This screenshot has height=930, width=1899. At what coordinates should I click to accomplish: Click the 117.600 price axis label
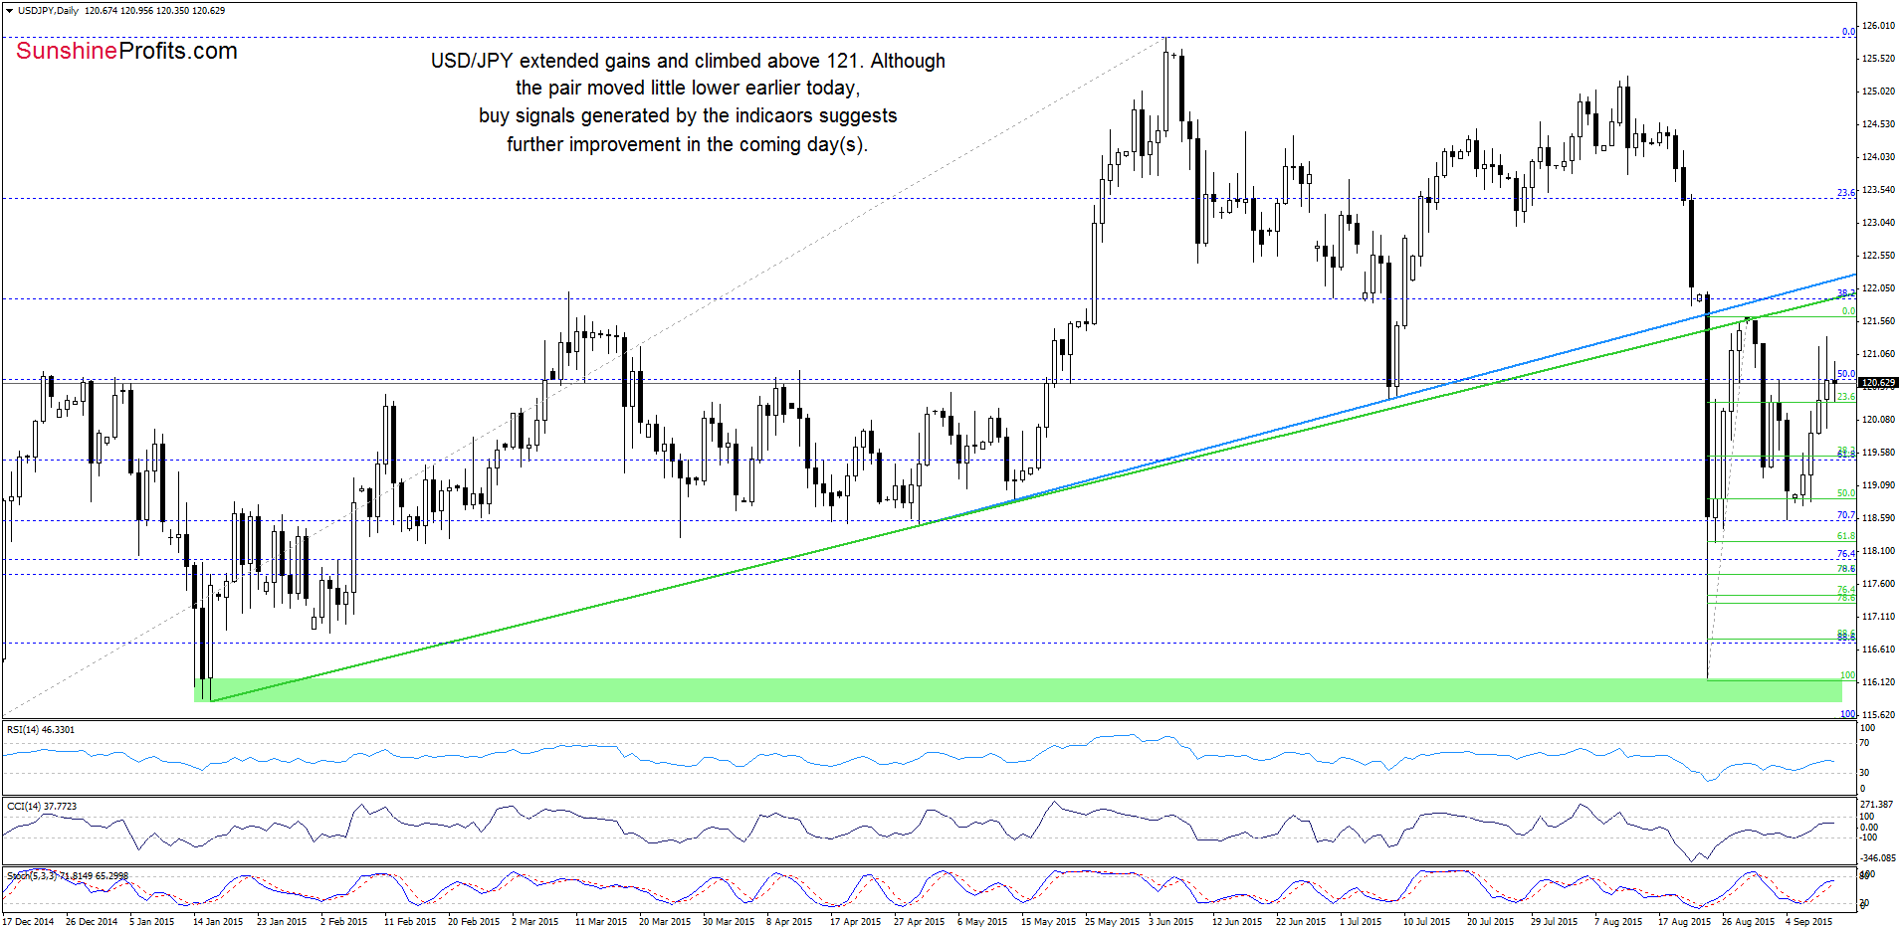pos(1878,584)
